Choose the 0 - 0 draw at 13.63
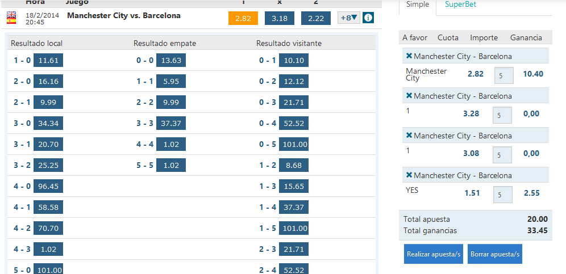This screenshot has height=274, width=566. click(171, 61)
